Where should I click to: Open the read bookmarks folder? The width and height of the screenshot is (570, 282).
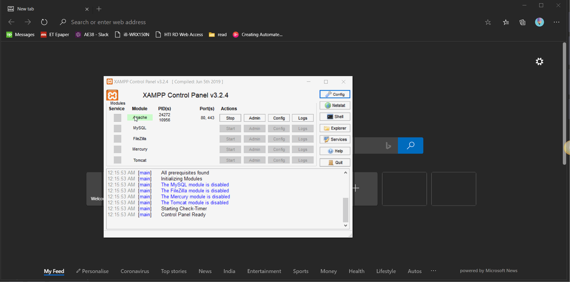tap(218, 35)
